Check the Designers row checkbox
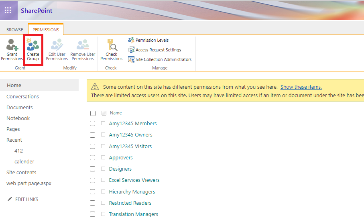 pos(92,169)
